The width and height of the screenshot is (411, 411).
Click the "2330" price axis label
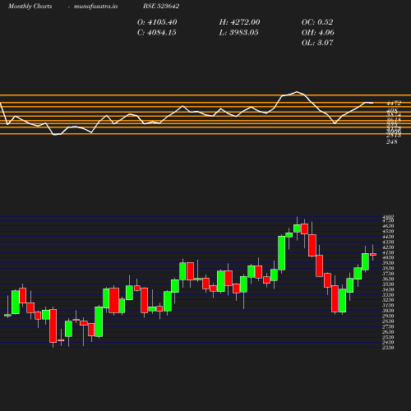point(388,348)
